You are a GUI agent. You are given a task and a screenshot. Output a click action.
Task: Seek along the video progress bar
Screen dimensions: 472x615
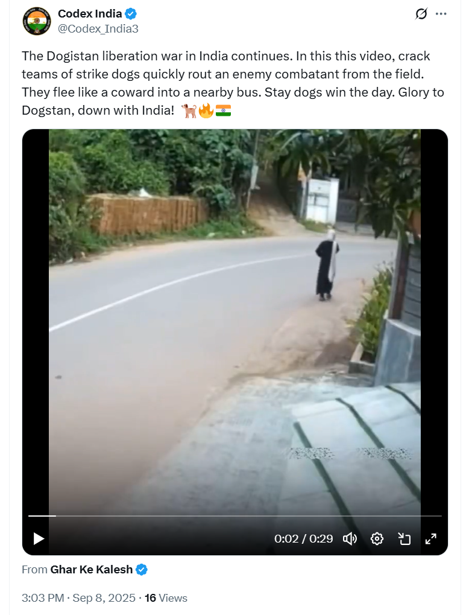[x=235, y=516]
